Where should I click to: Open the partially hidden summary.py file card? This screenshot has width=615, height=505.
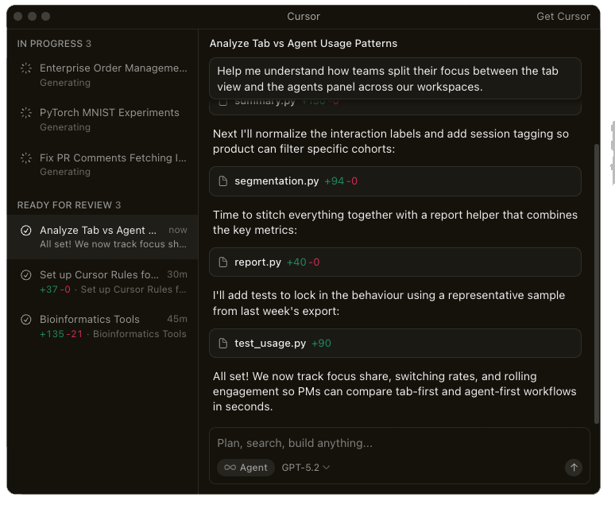pos(395,107)
